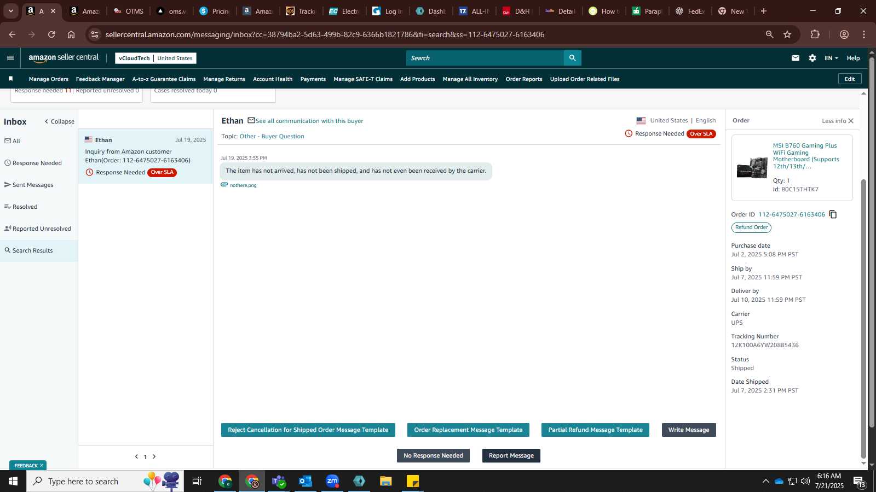Click the browser home icon
The image size is (876, 492).
click(71, 34)
